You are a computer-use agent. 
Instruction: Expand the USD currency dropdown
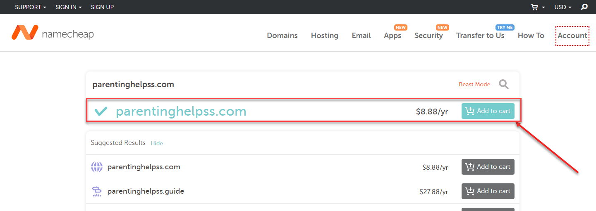tap(563, 7)
